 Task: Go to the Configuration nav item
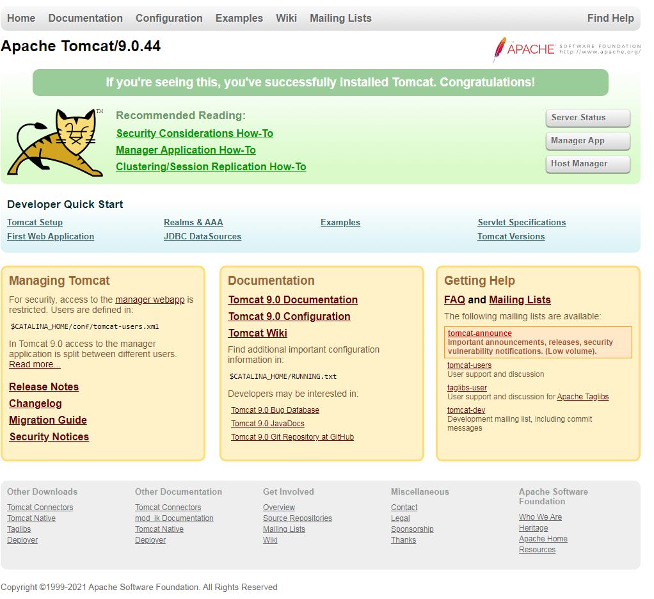(x=169, y=19)
